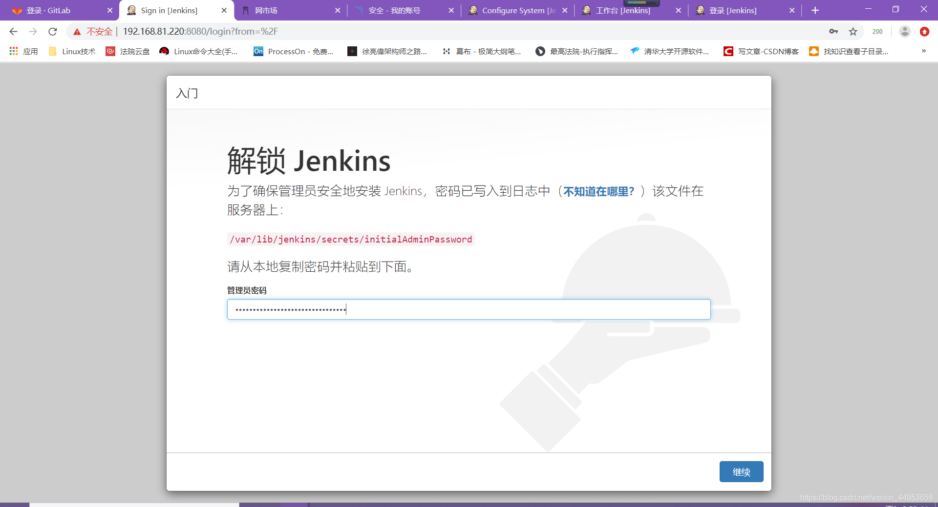938x507 pixels.
Task: Close the 网市场 tab
Action: 337,10
